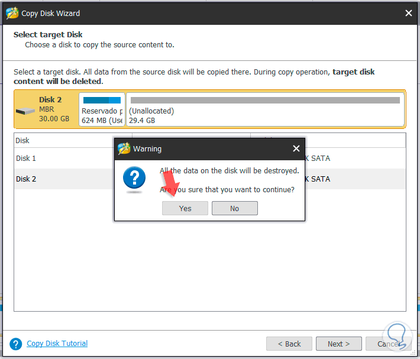The height and width of the screenshot is (359, 420).
Task: Click the Warning dialog title bar icon
Action: [124, 148]
